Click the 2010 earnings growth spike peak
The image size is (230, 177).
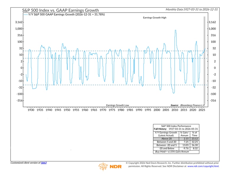(175, 30)
